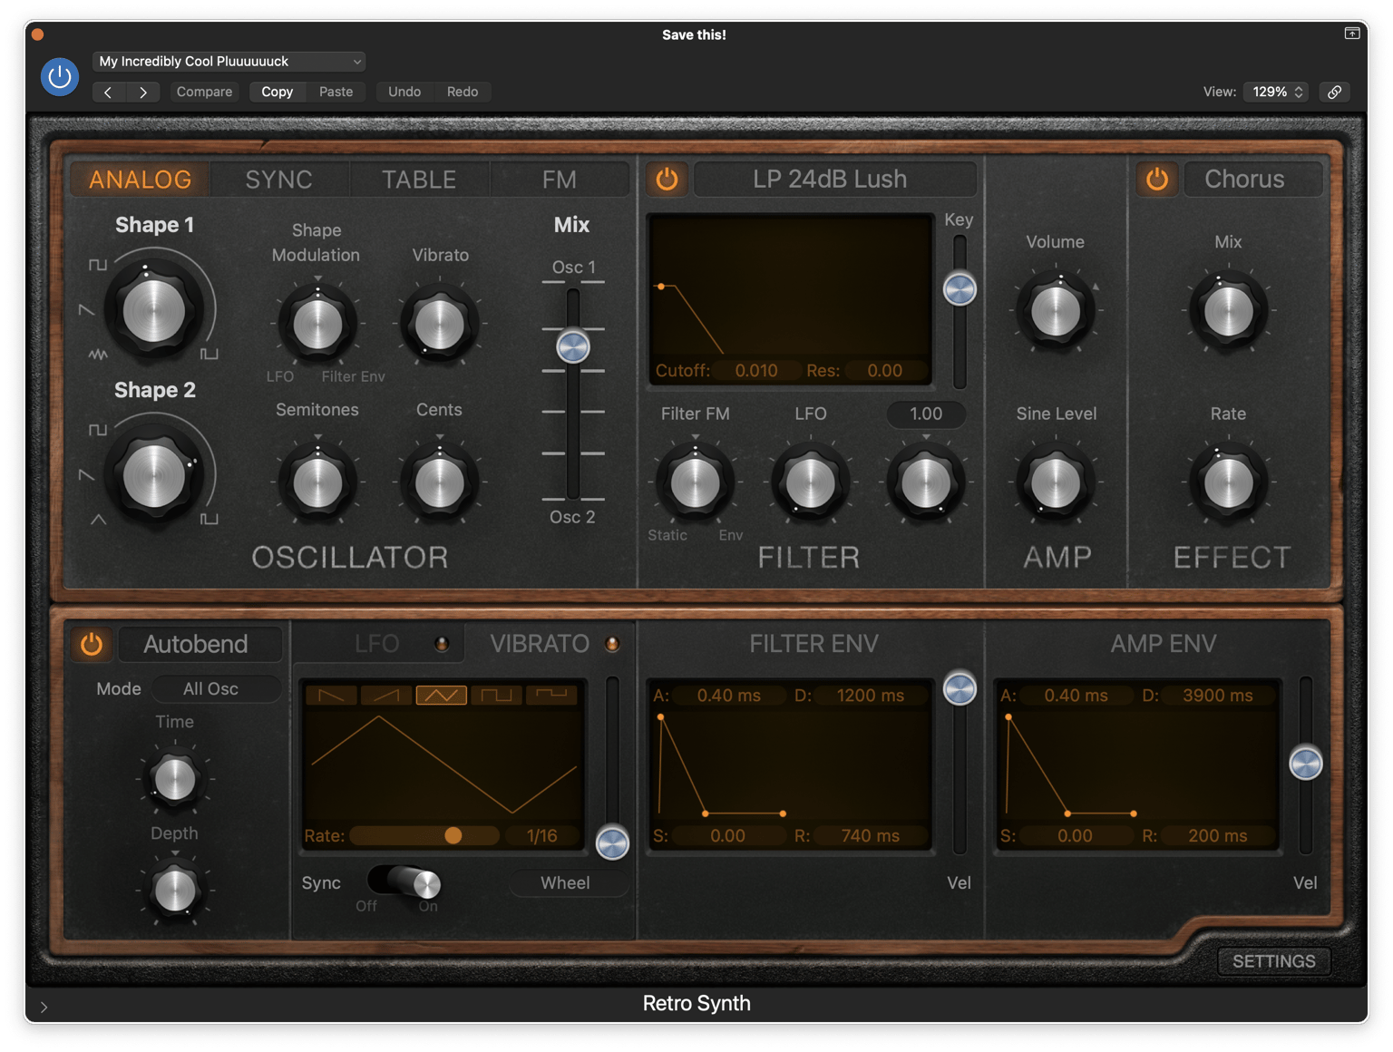1393x1052 pixels.
Task: Toggle the blue plug-in power button
Action: [60, 76]
